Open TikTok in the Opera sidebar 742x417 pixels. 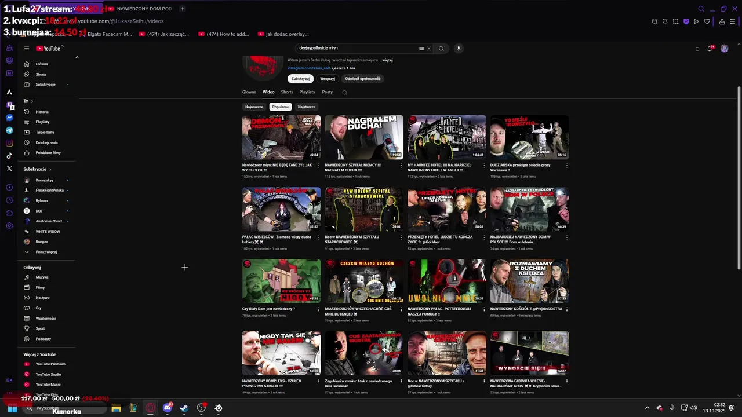point(9,156)
